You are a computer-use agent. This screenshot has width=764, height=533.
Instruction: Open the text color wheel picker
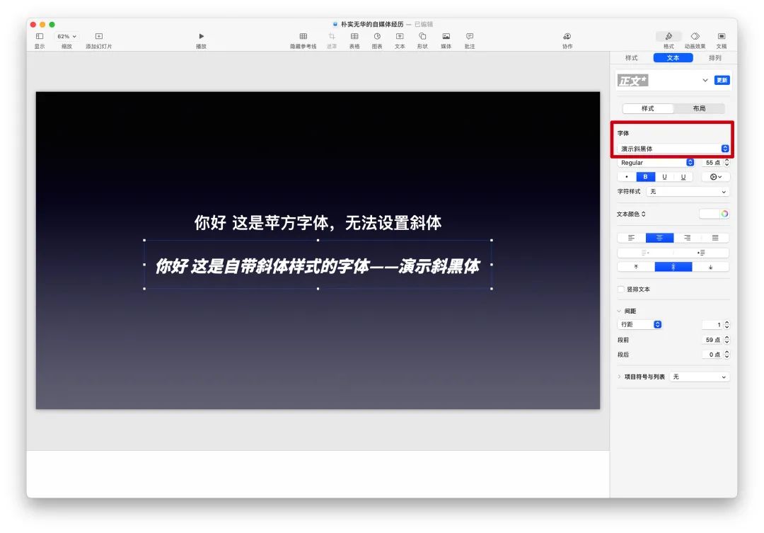click(724, 214)
